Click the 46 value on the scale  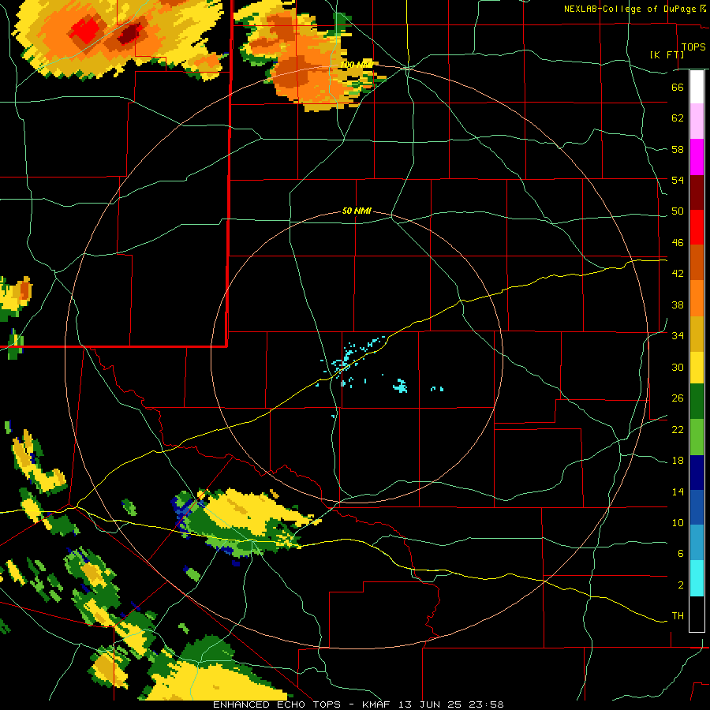click(678, 243)
